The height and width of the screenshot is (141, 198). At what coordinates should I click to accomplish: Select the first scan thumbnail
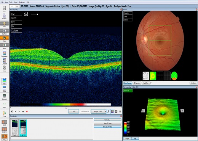(15, 128)
